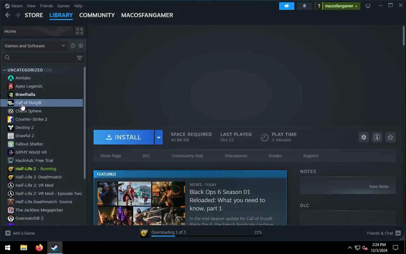
Task: Click the Overwatch 2 game icon
Action: click(x=11, y=218)
